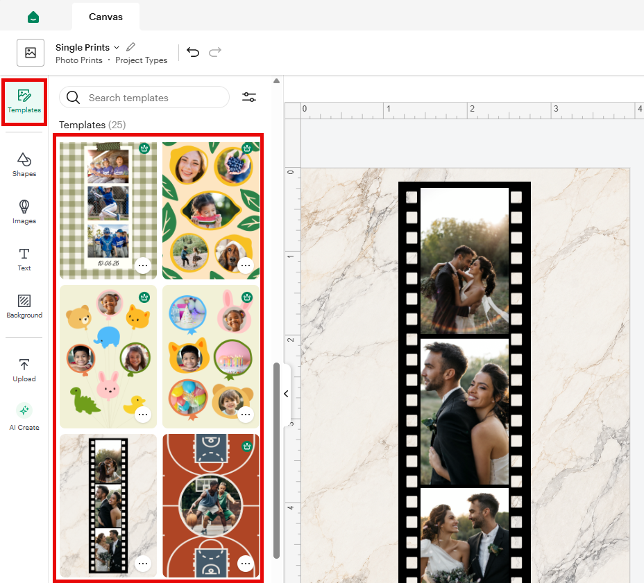Click the magnifying glass search icon
Image resolution: width=644 pixels, height=583 pixels.
(x=73, y=98)
